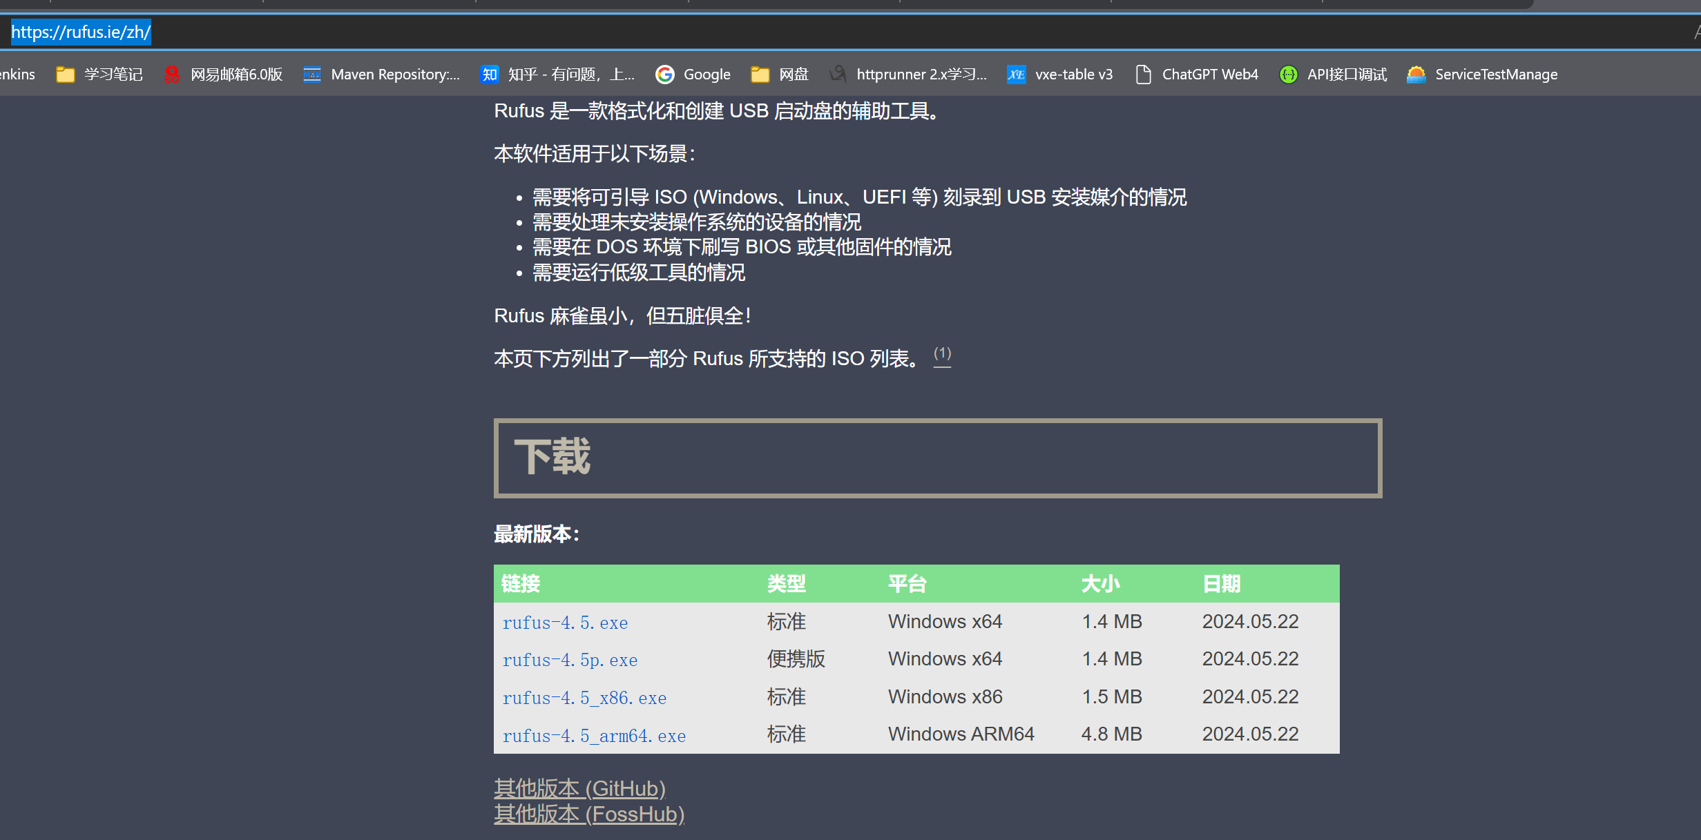Select the 1.5 MB size cell
This screenshot has width=1701, height=840.
tap(1112, 697)
